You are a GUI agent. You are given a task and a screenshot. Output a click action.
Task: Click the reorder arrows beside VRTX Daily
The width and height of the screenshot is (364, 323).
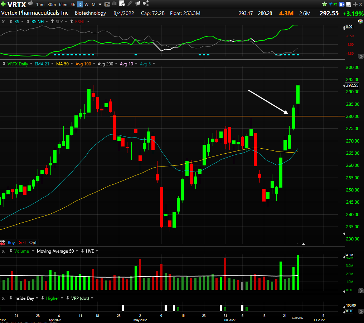(x=4, y=64)
